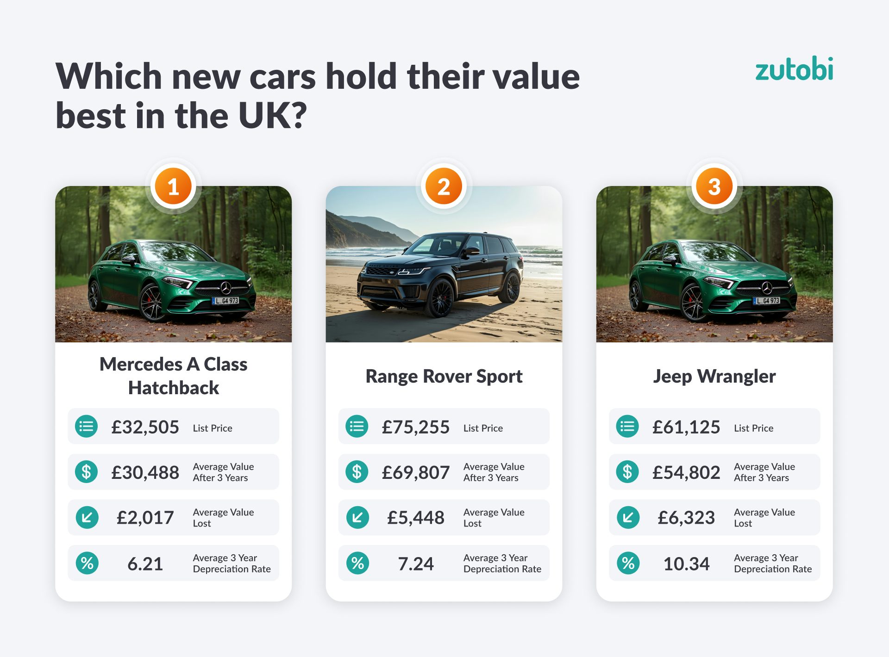Click the Range Rover percent icon

pyautogui.click(x=357, y=563)
